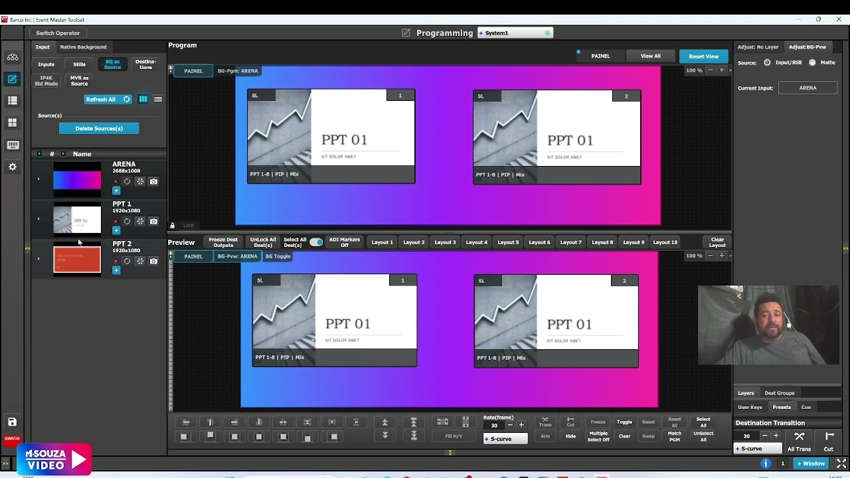Toggle fullscreen with the expand arrows icon
The width and height of the screenshot is (850, 478).
point(841,463)
